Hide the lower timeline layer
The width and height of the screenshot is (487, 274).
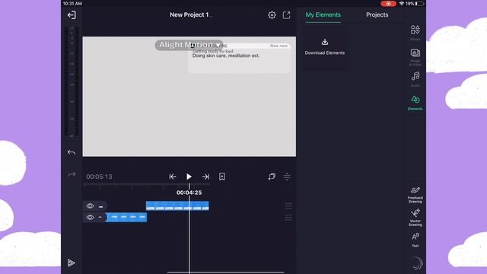90,217
